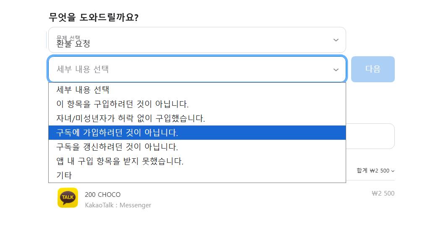Click the small arrow beside 합계 amount
Screen dimensions: 425x230
pyautogui.click(x=393, y=171)
